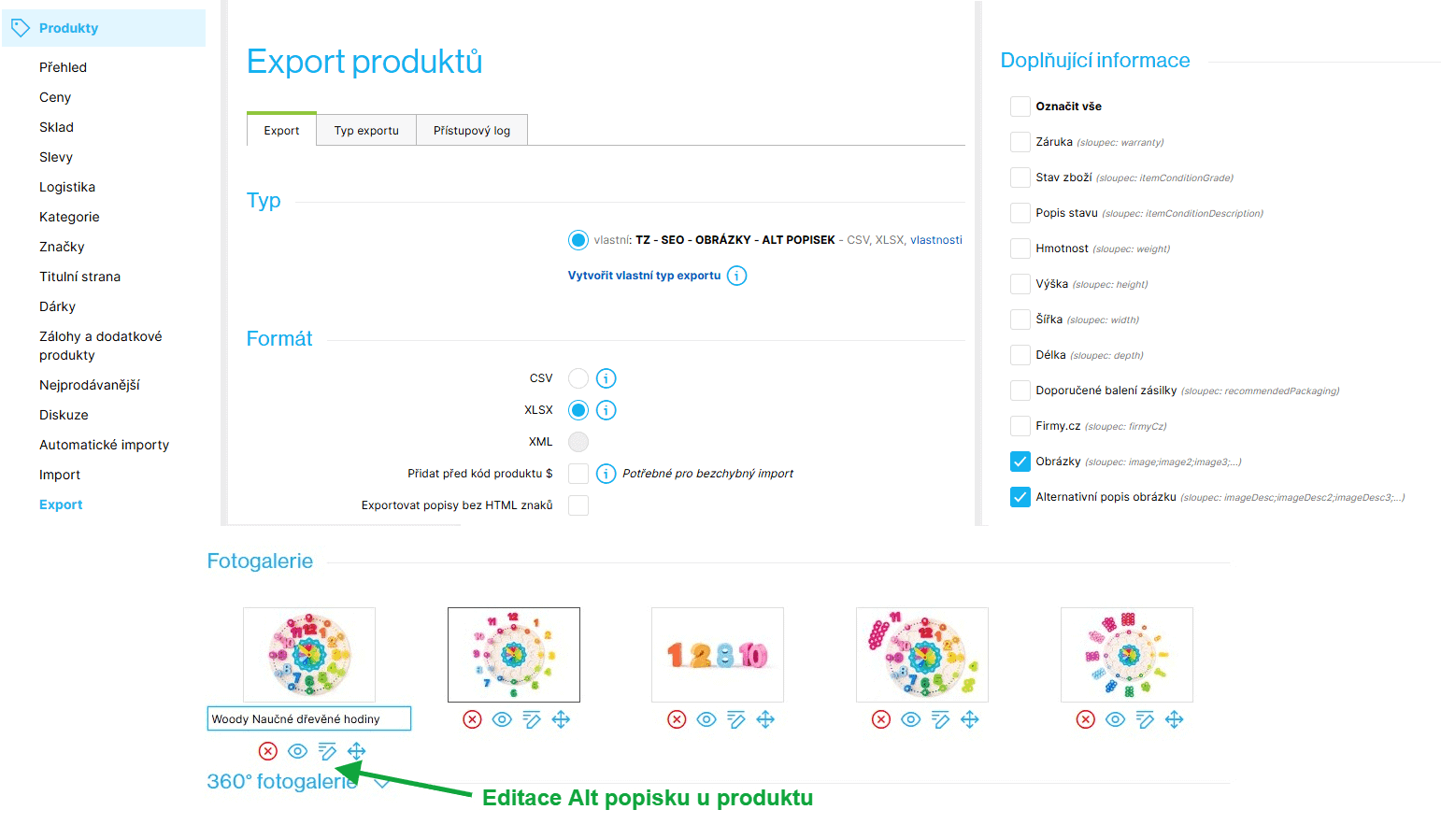Click the Vytvořit vlastní typ exportu link
This screenshot has height=824, width=1441.
click(x=644, y=275)
